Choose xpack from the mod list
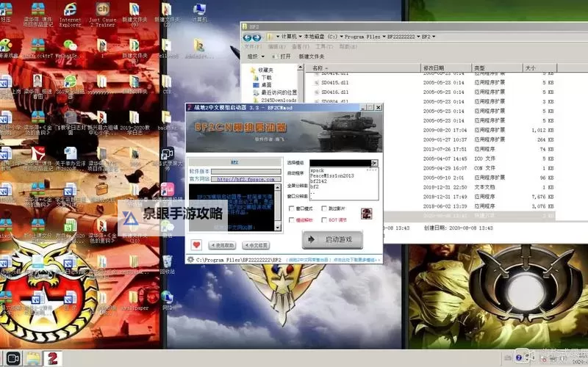Screen dimensions: 588x367 point(317,170)
